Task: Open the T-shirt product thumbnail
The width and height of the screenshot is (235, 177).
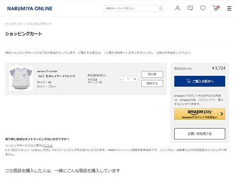Action: click(x=21, y=78)
